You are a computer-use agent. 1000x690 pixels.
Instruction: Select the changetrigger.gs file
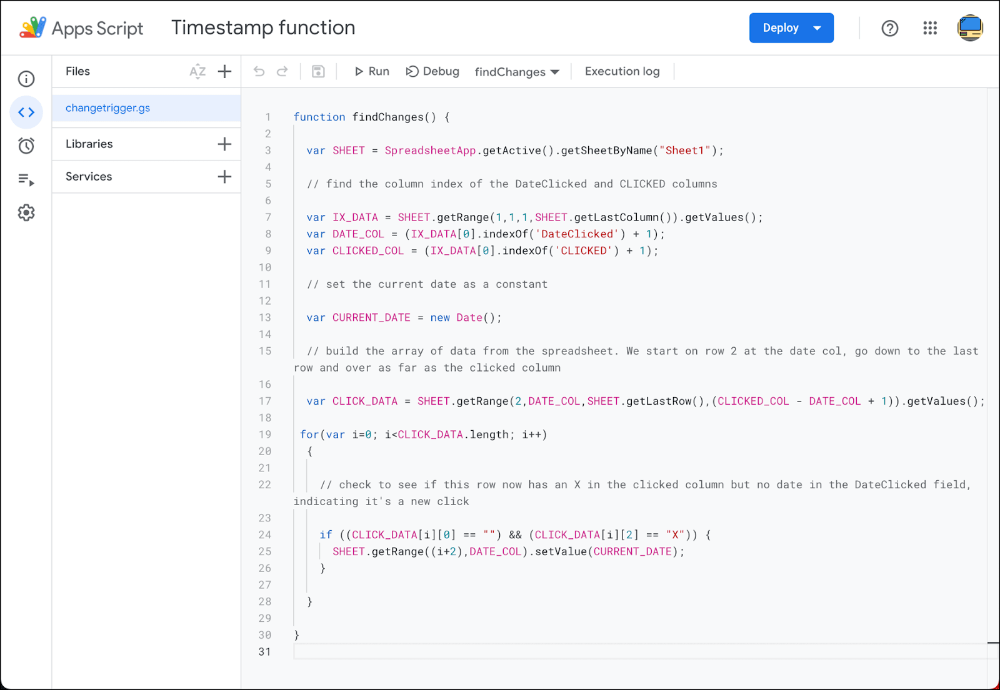coord(146,108)
